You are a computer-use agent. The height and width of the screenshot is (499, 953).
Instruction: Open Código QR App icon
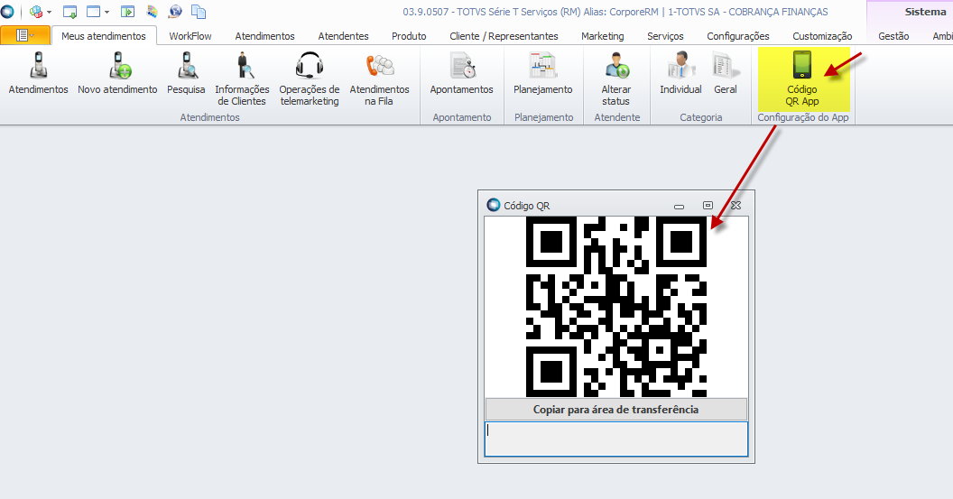point(802,65)
